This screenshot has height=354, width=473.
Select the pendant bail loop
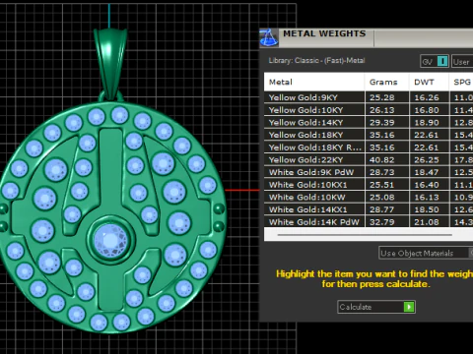pyautogui.click(x=110, y=64)
